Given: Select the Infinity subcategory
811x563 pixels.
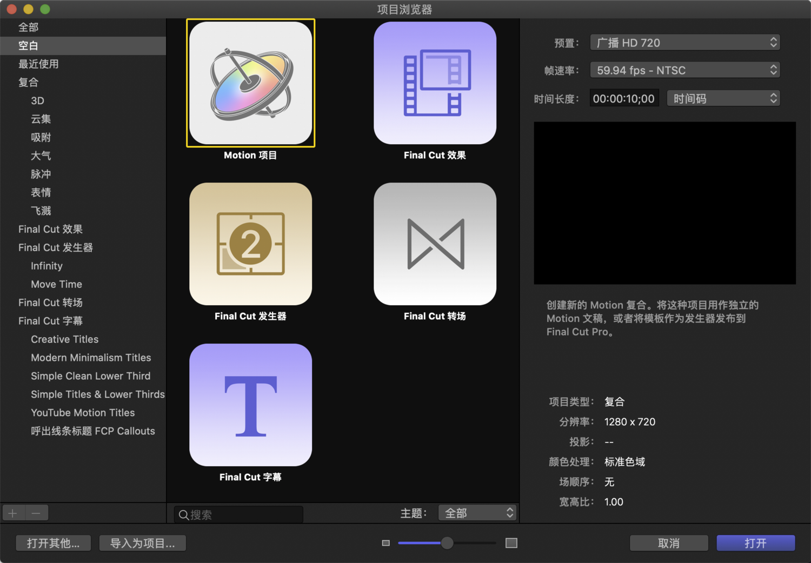Looking at the screenshot, I should click(x=83, y=266).
